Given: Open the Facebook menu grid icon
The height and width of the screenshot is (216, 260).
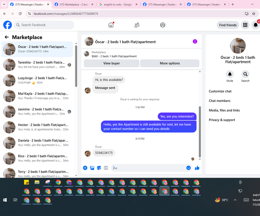Looking at the screenshot, I should pos(245,25).
